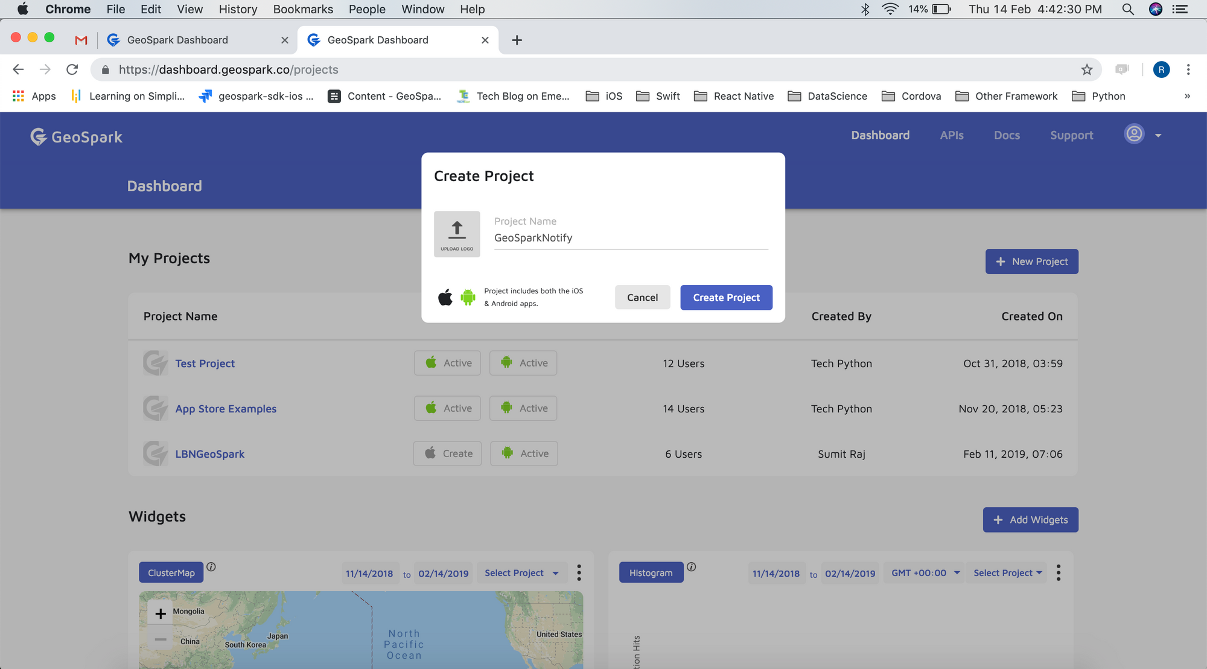Click the Test Project logo icon
Image resolution: width=1207 pixels, height=669 pixels.
[x=156, y=363]
